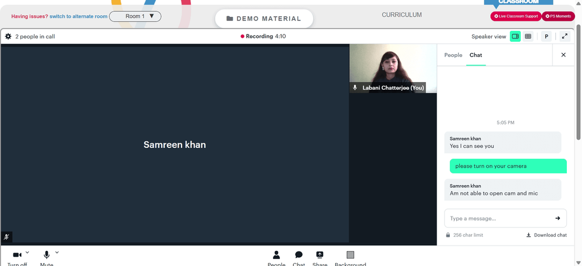This screenshot has width=582, height=266.
Task: Open DEMO MATERIAL folder button
Action: [264, 19]
